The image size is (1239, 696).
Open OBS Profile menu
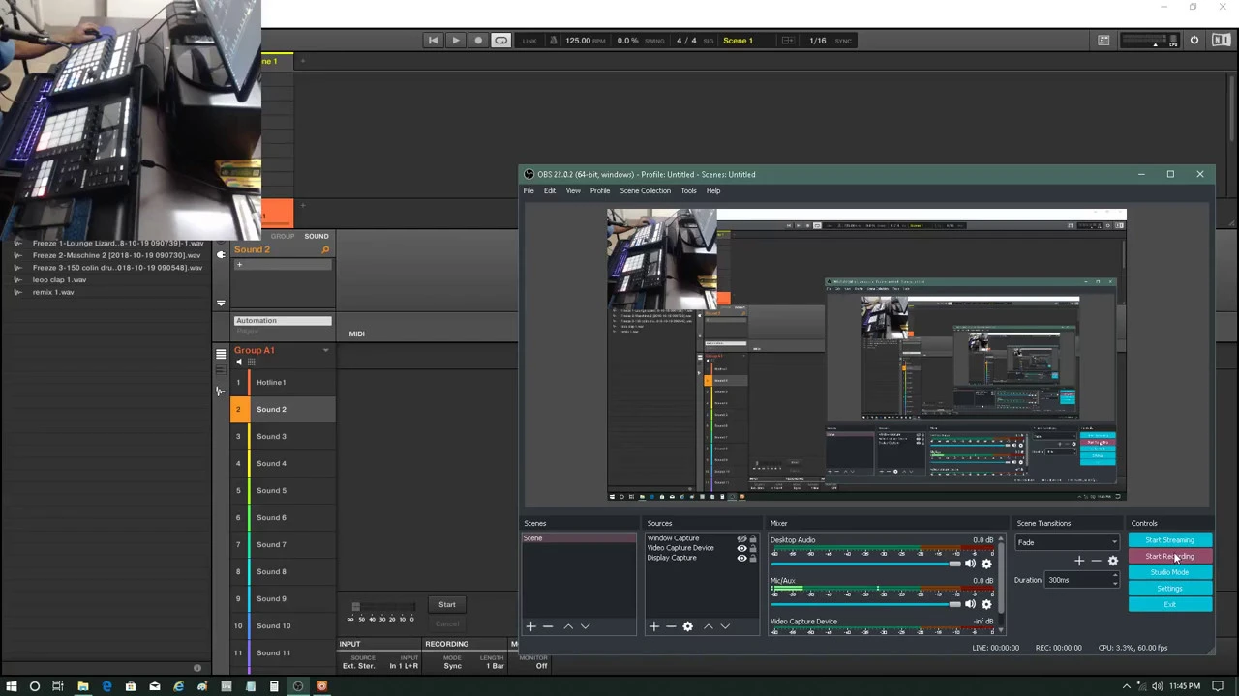pos(600,191)
